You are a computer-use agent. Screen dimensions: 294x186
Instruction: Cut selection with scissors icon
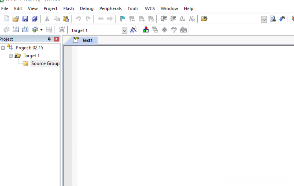47,19
